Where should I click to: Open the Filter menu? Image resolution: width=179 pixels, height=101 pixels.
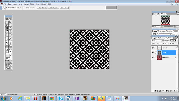pos(32,4)
